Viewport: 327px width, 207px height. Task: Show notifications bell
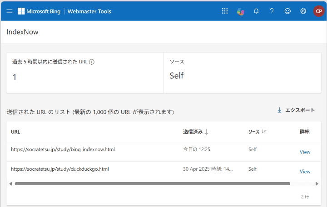(x=256, y=11)
